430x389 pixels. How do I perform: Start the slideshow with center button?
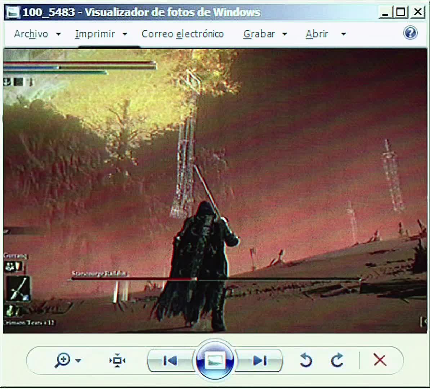point(215,360)
